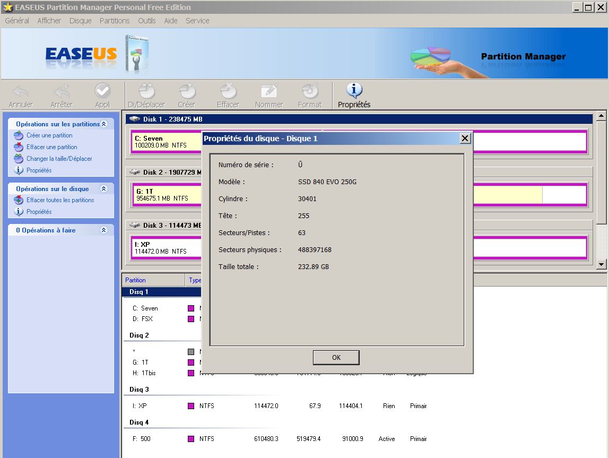Viewport: 609px width, 458px height.
Task: Open the Outils menu
Action: [147, 21]
